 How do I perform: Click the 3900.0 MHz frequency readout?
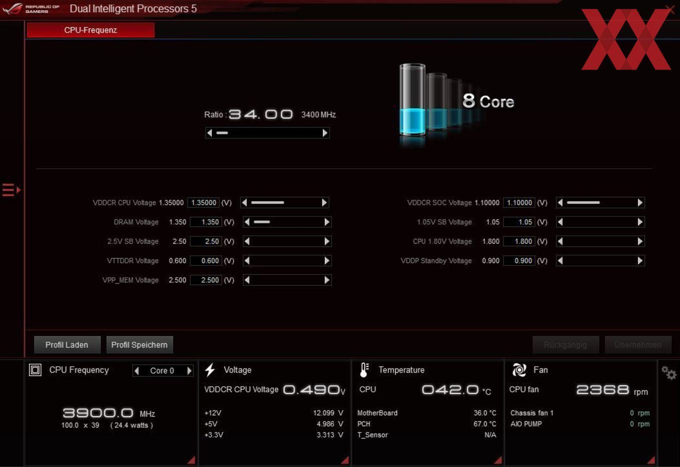[109, 413]
